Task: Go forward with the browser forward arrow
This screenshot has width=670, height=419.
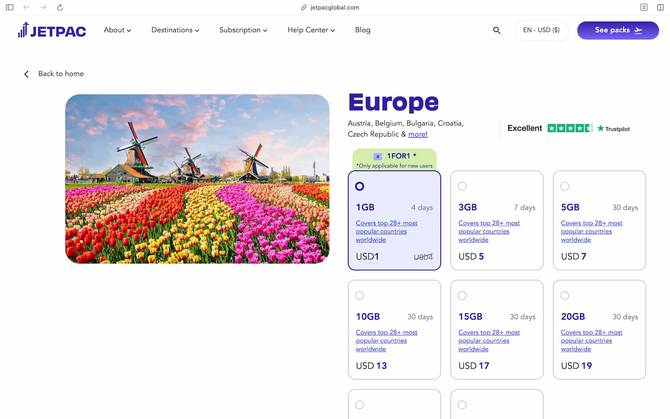Action: [43, 7]
